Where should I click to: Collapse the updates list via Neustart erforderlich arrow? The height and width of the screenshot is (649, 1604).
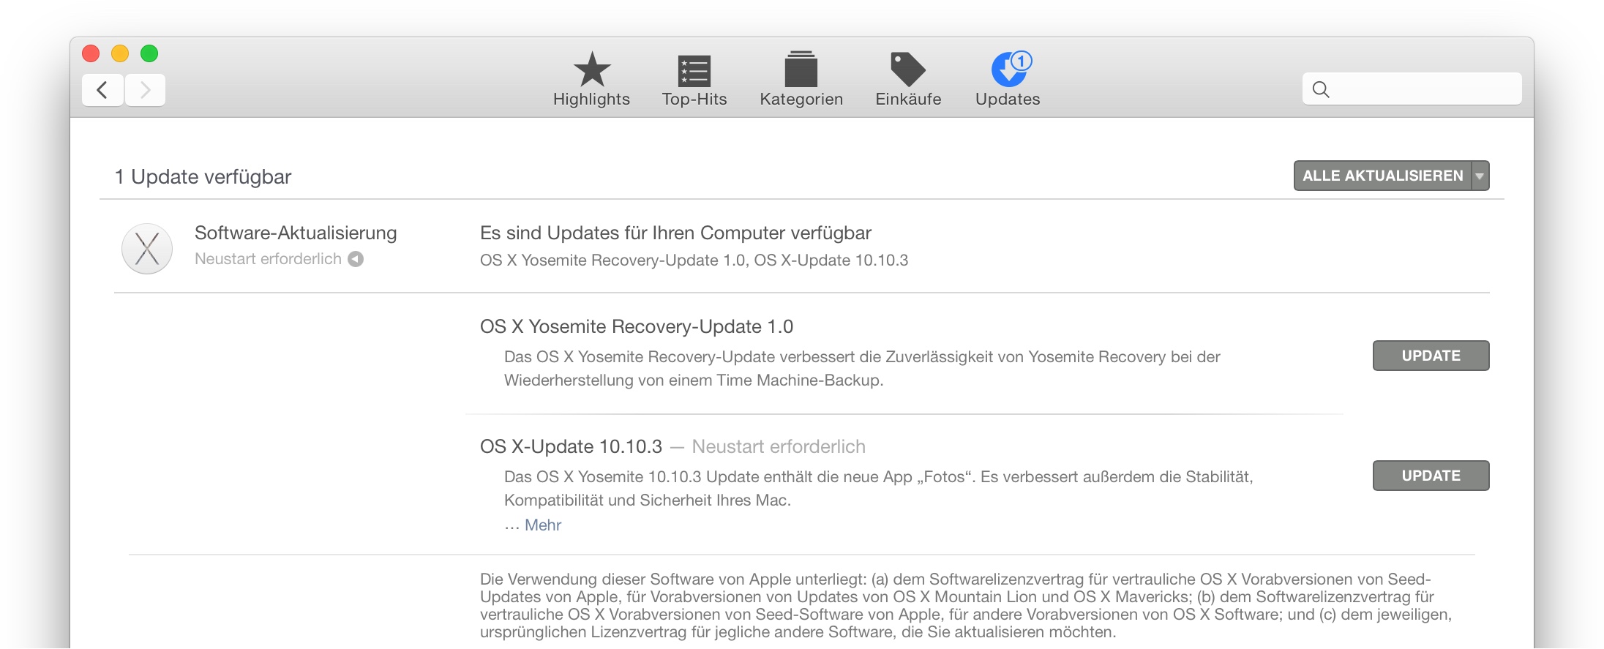(x=356, y=259)
